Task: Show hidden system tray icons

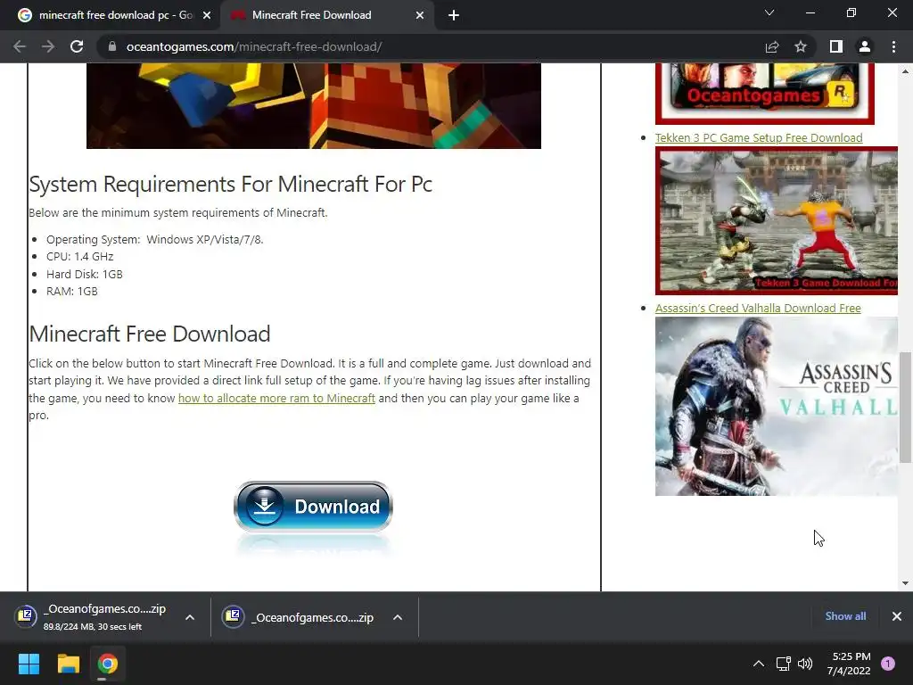Action: pos(759,664)
